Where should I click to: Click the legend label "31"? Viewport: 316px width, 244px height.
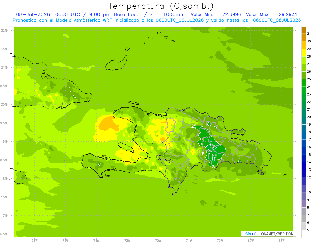point(309,34)
